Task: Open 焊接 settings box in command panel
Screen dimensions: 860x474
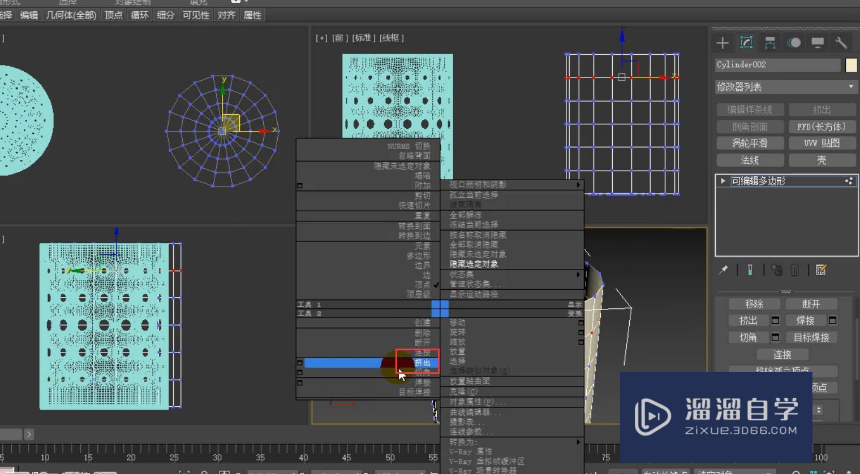Action: click(x=832, y=320)
